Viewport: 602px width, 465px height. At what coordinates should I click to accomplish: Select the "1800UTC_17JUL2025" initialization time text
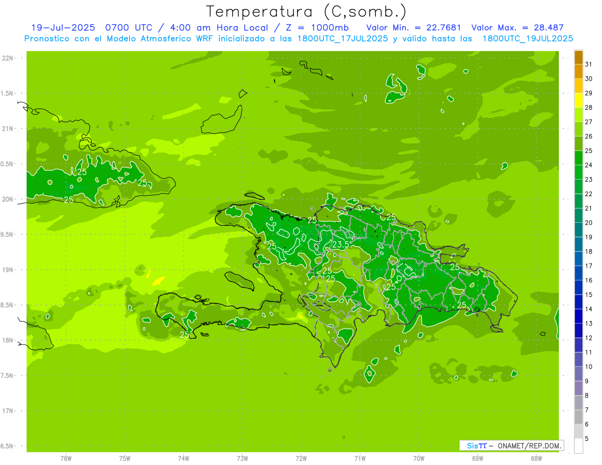click(342, 39)
